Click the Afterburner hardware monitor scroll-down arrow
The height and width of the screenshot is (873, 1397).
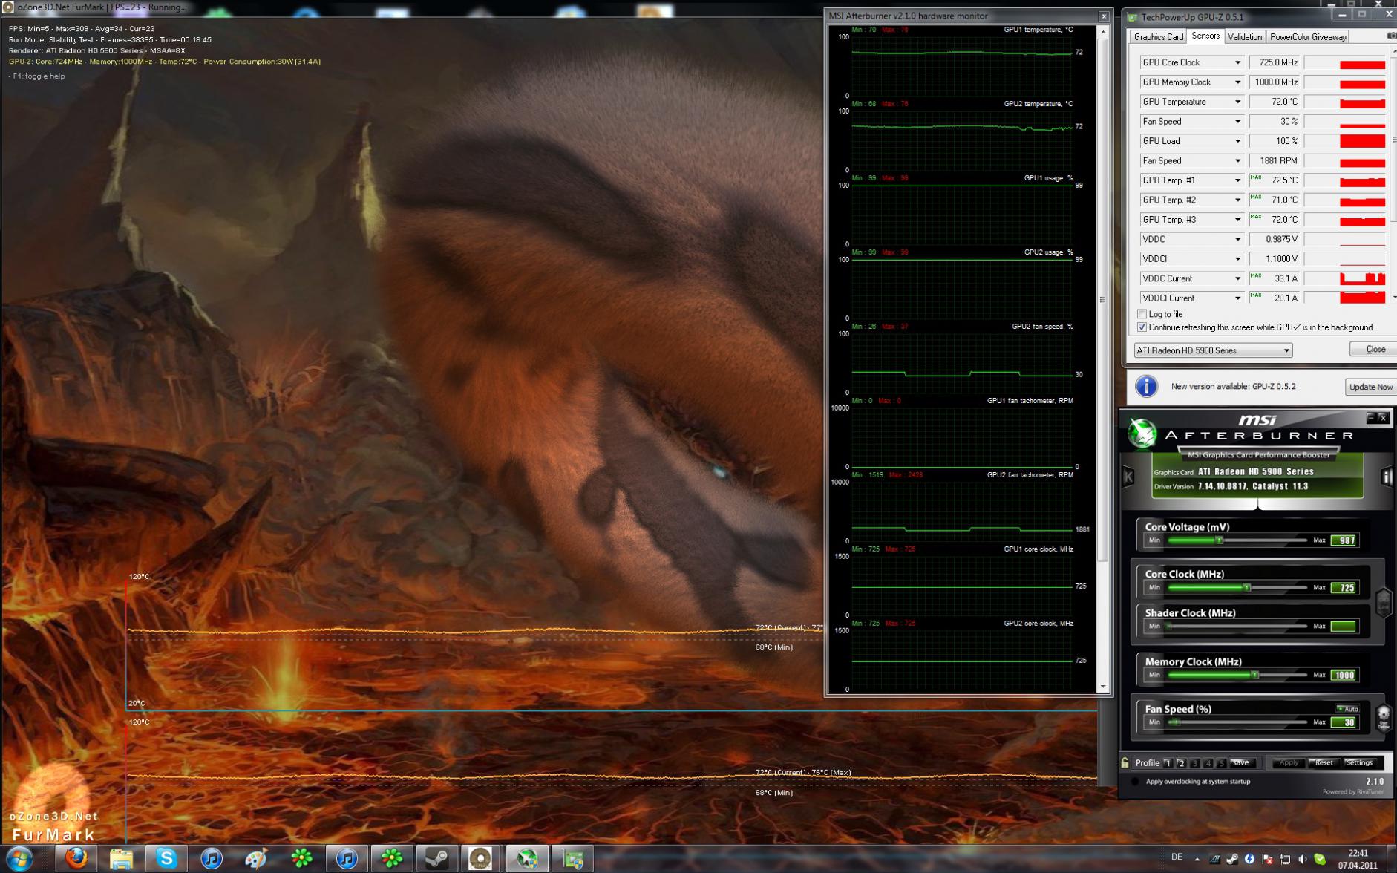pyautogui.click(x=1102, y=687)
